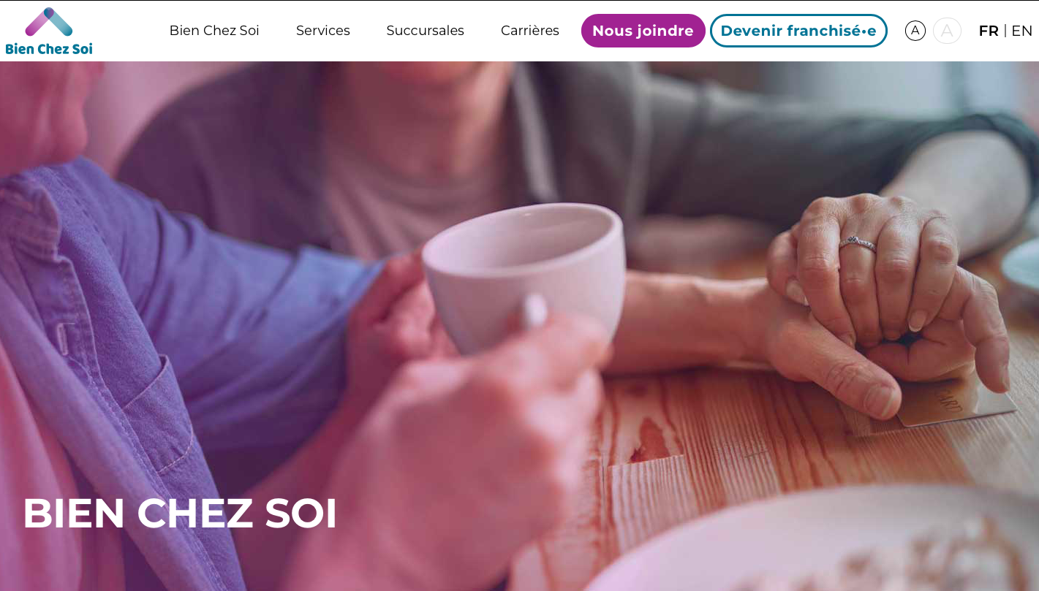1039x591 pixels.
Task: Switch language to FR
Action: pyautogui.click(x=989, y=31)
